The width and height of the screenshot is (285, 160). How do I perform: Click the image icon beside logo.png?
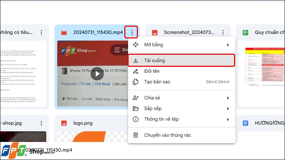pyautogui.click(x=64, y=123)
